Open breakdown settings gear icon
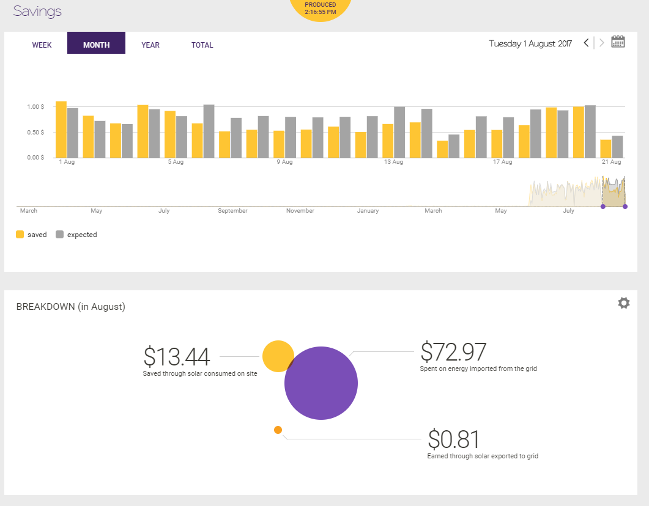Screen dimensions: 649x506 coord(623,303)
